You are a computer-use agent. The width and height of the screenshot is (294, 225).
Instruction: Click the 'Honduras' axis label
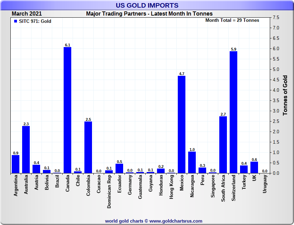pos(161,185)
